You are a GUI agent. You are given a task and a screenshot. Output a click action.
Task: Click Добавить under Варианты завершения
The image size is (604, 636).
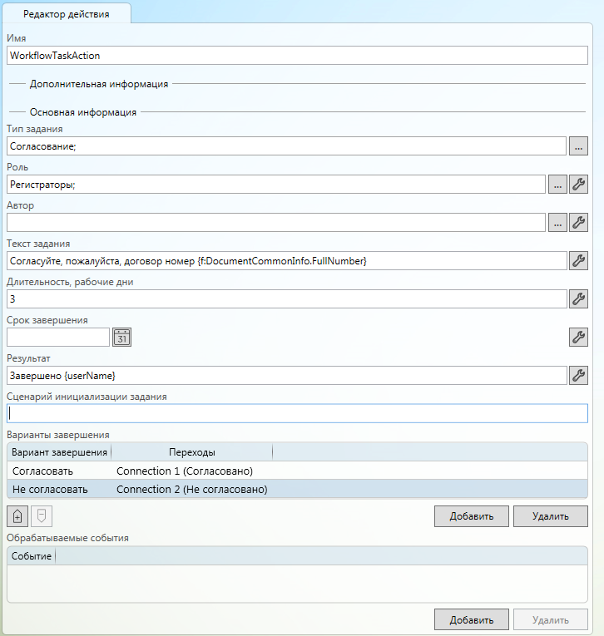(x=471, y=516)
